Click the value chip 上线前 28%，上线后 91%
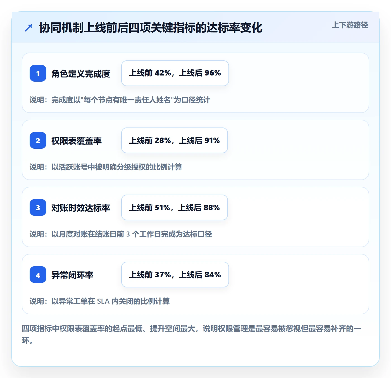 click(x=175, y=140)
